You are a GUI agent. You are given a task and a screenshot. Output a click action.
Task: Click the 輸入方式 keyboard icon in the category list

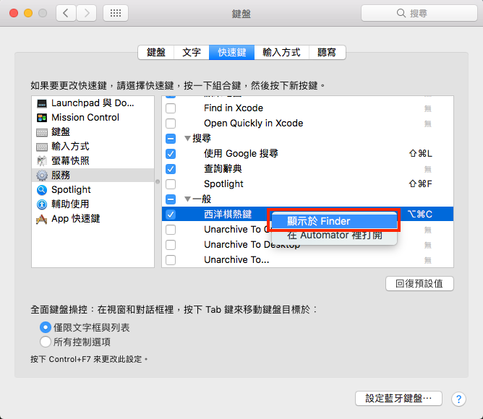(42, 147)
